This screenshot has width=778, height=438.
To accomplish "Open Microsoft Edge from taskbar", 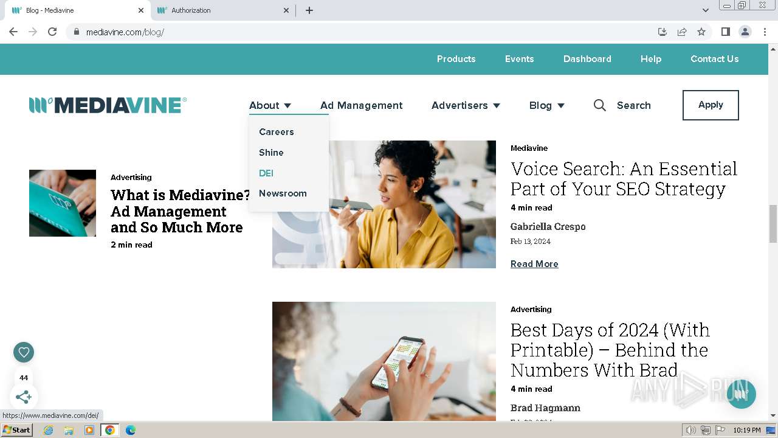I will coord(131,430).
